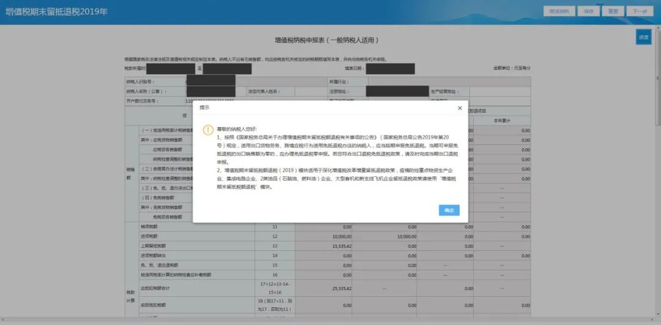Focus the 生产经营地址 input field

pos(500,91)
